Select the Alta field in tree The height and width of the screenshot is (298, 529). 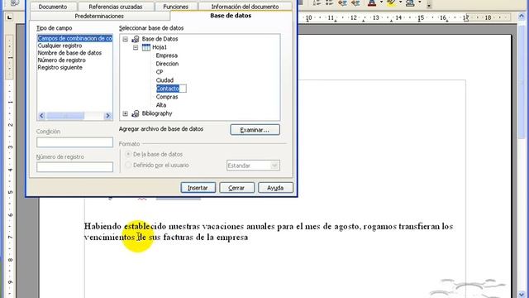pos(161,105)
